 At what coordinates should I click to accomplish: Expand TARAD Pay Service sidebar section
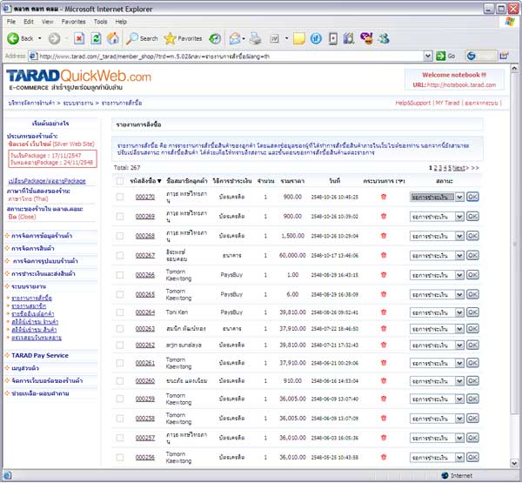tap(40, 355)
